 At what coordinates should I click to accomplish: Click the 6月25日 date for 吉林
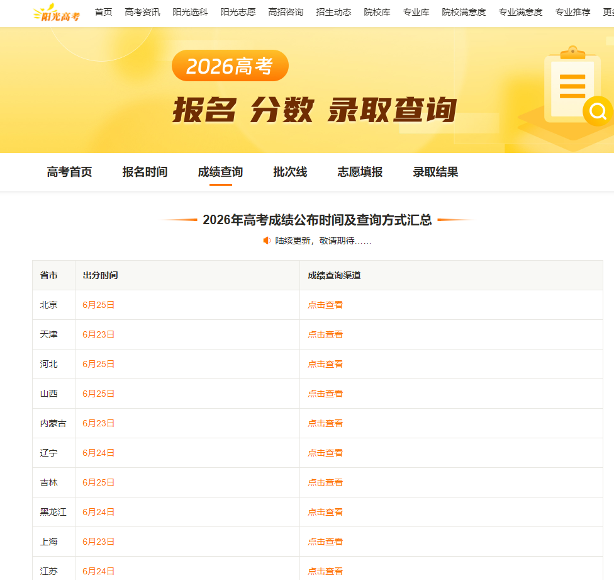click(x=98, y=482)
